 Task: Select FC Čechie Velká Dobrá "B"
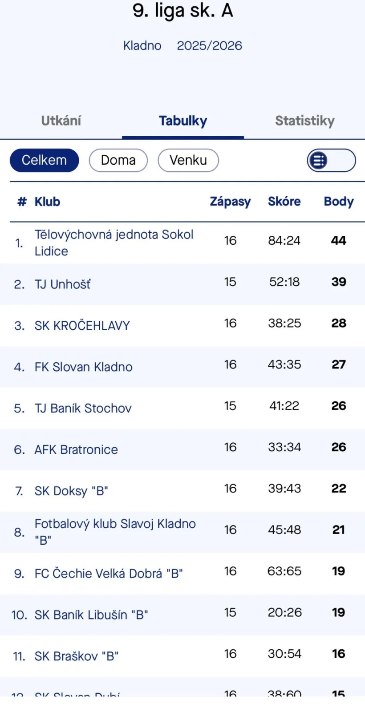[x=109, y=573]
